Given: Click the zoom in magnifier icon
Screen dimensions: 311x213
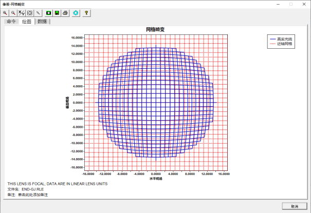Looking at the screenshot, I should [5, 13].
